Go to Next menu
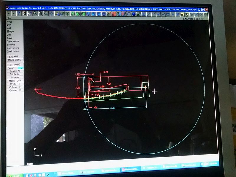 point(13,51)
